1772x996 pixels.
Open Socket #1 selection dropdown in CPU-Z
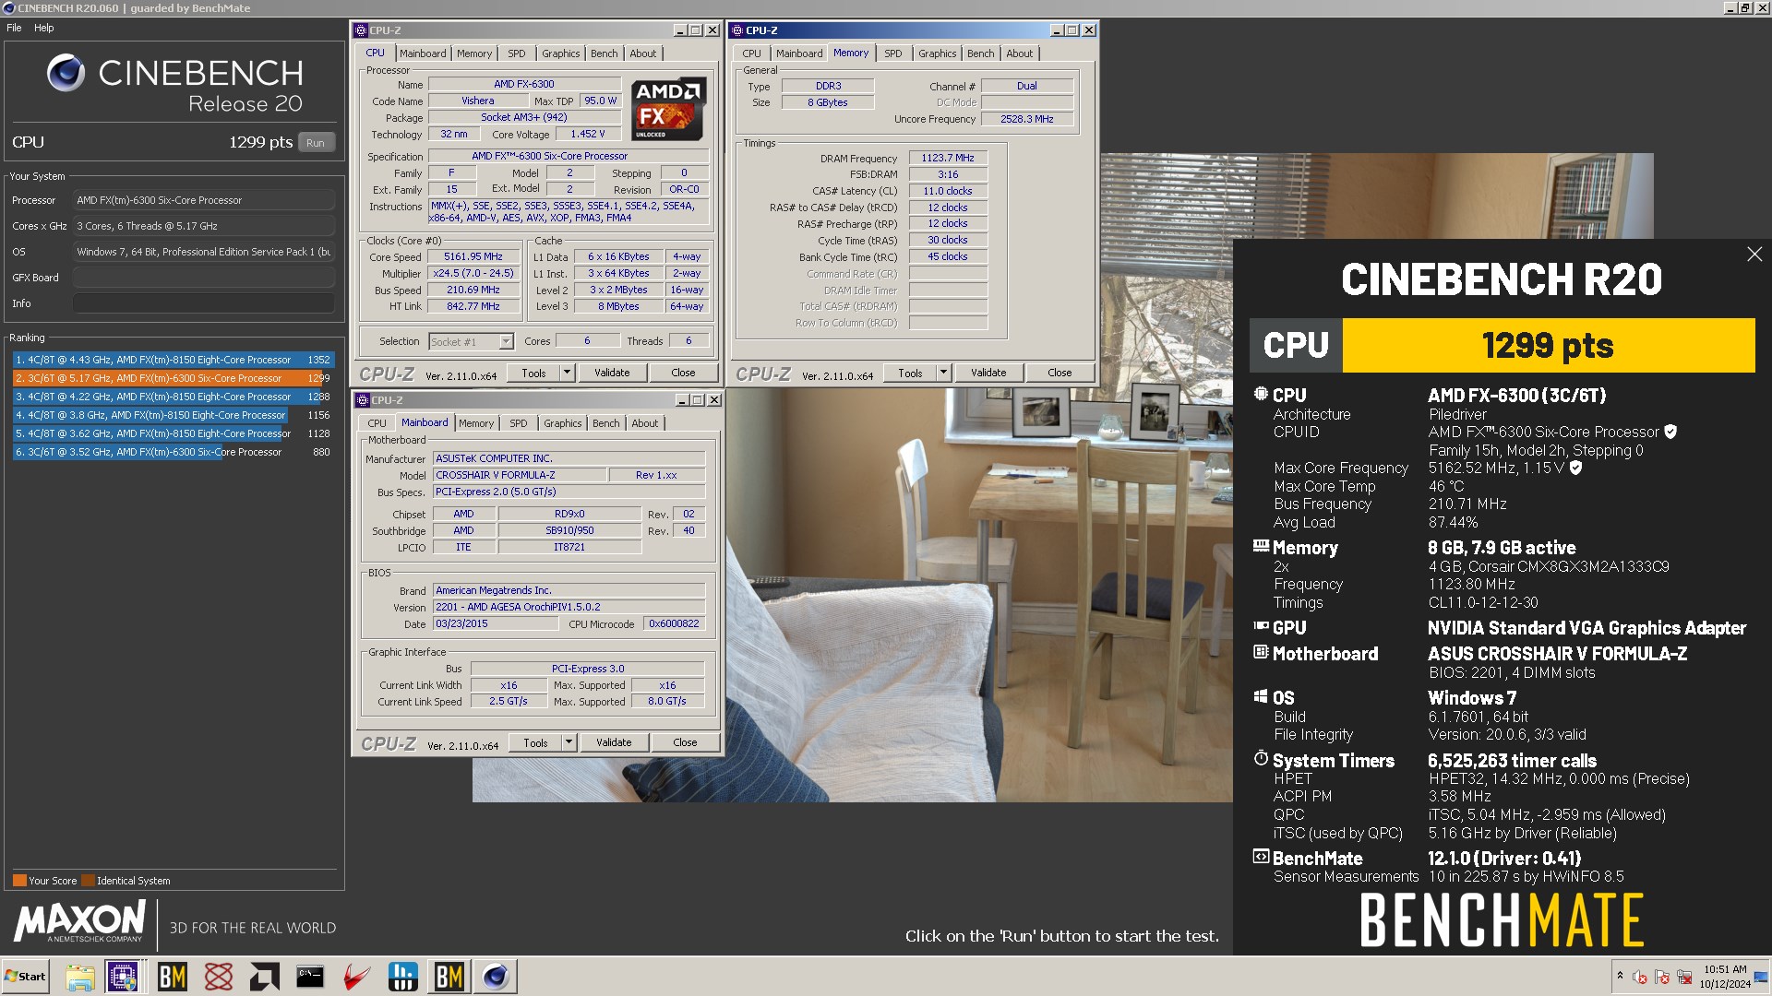tap(471, 342)
